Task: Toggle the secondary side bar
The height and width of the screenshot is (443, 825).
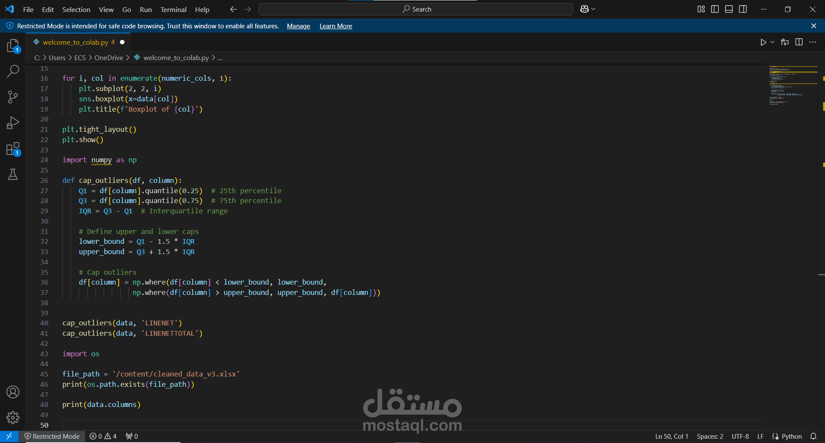Action: (x=743, y=9)
